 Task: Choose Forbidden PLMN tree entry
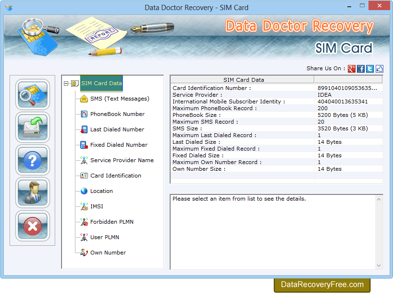point(112,222)
